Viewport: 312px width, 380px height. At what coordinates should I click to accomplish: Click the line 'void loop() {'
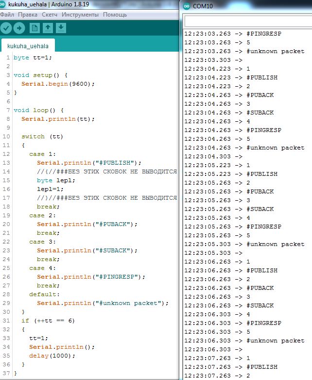[39, 110]
